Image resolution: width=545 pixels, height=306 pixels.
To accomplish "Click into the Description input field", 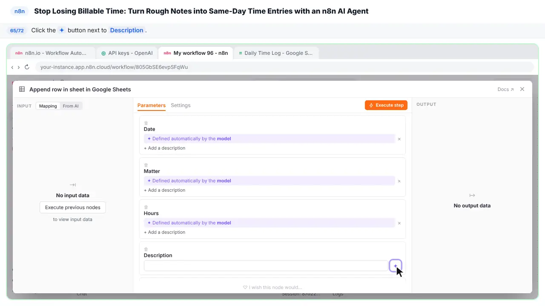I will 266,266.
